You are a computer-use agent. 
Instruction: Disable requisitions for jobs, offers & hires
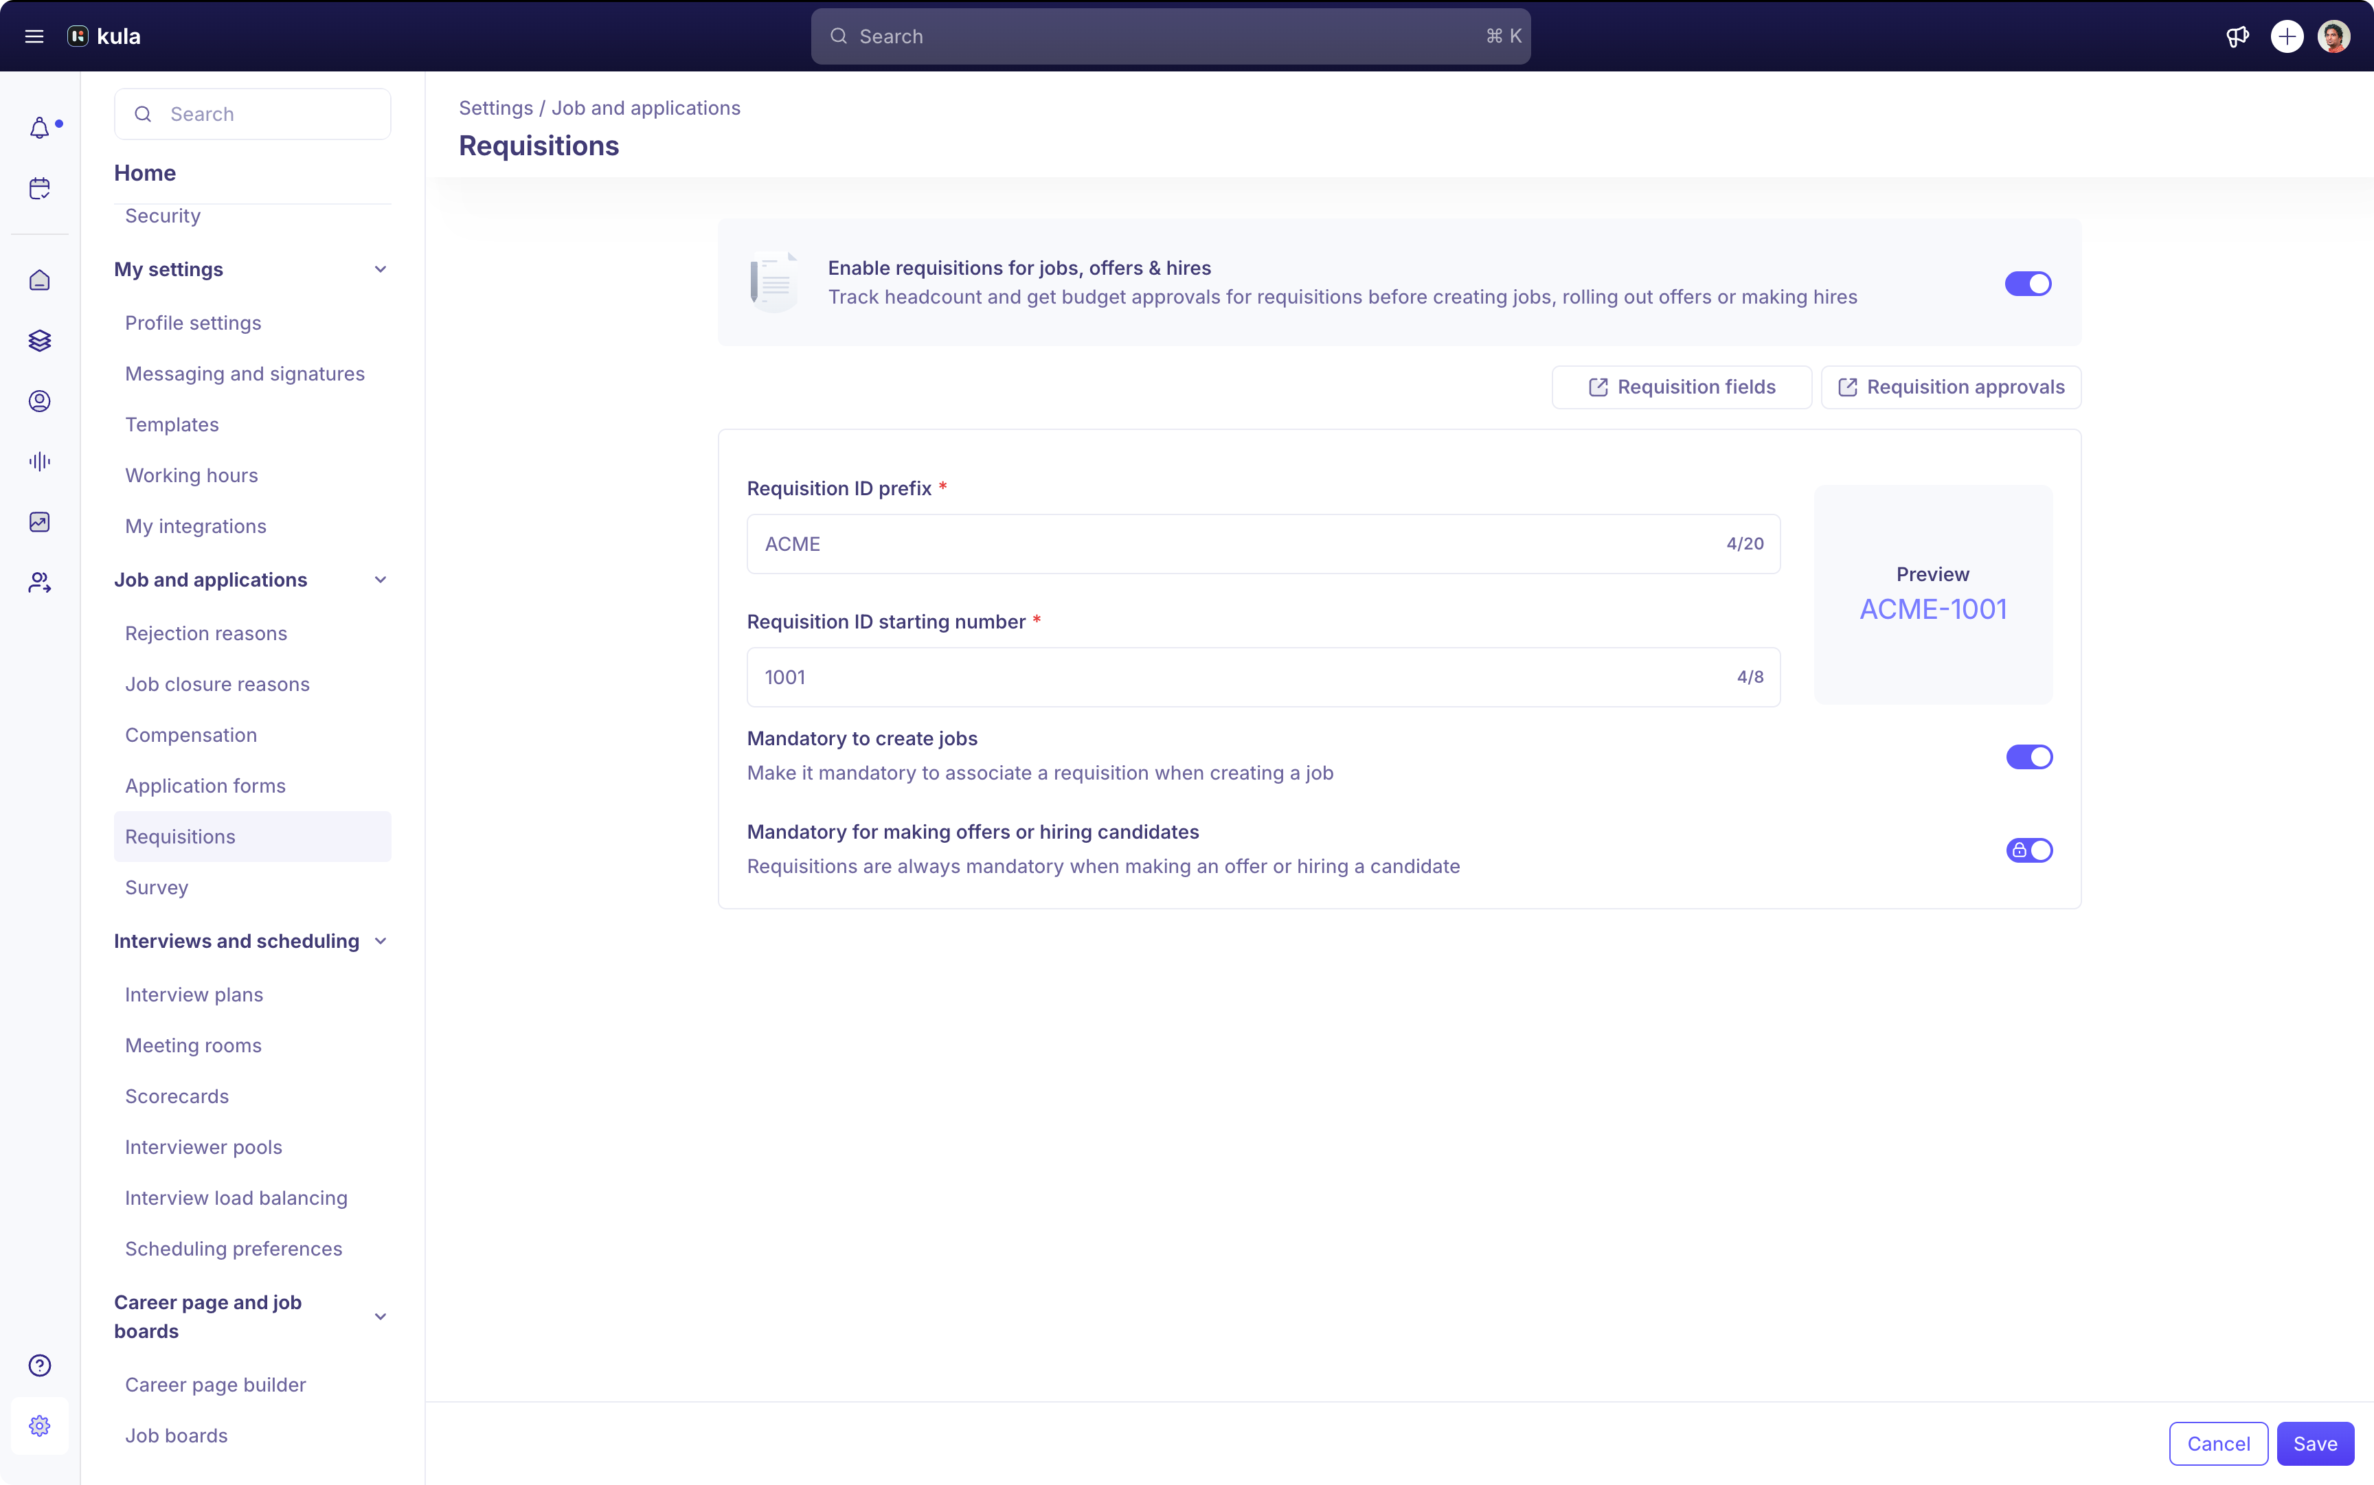pyautogui.click(x=2028, y=283)
